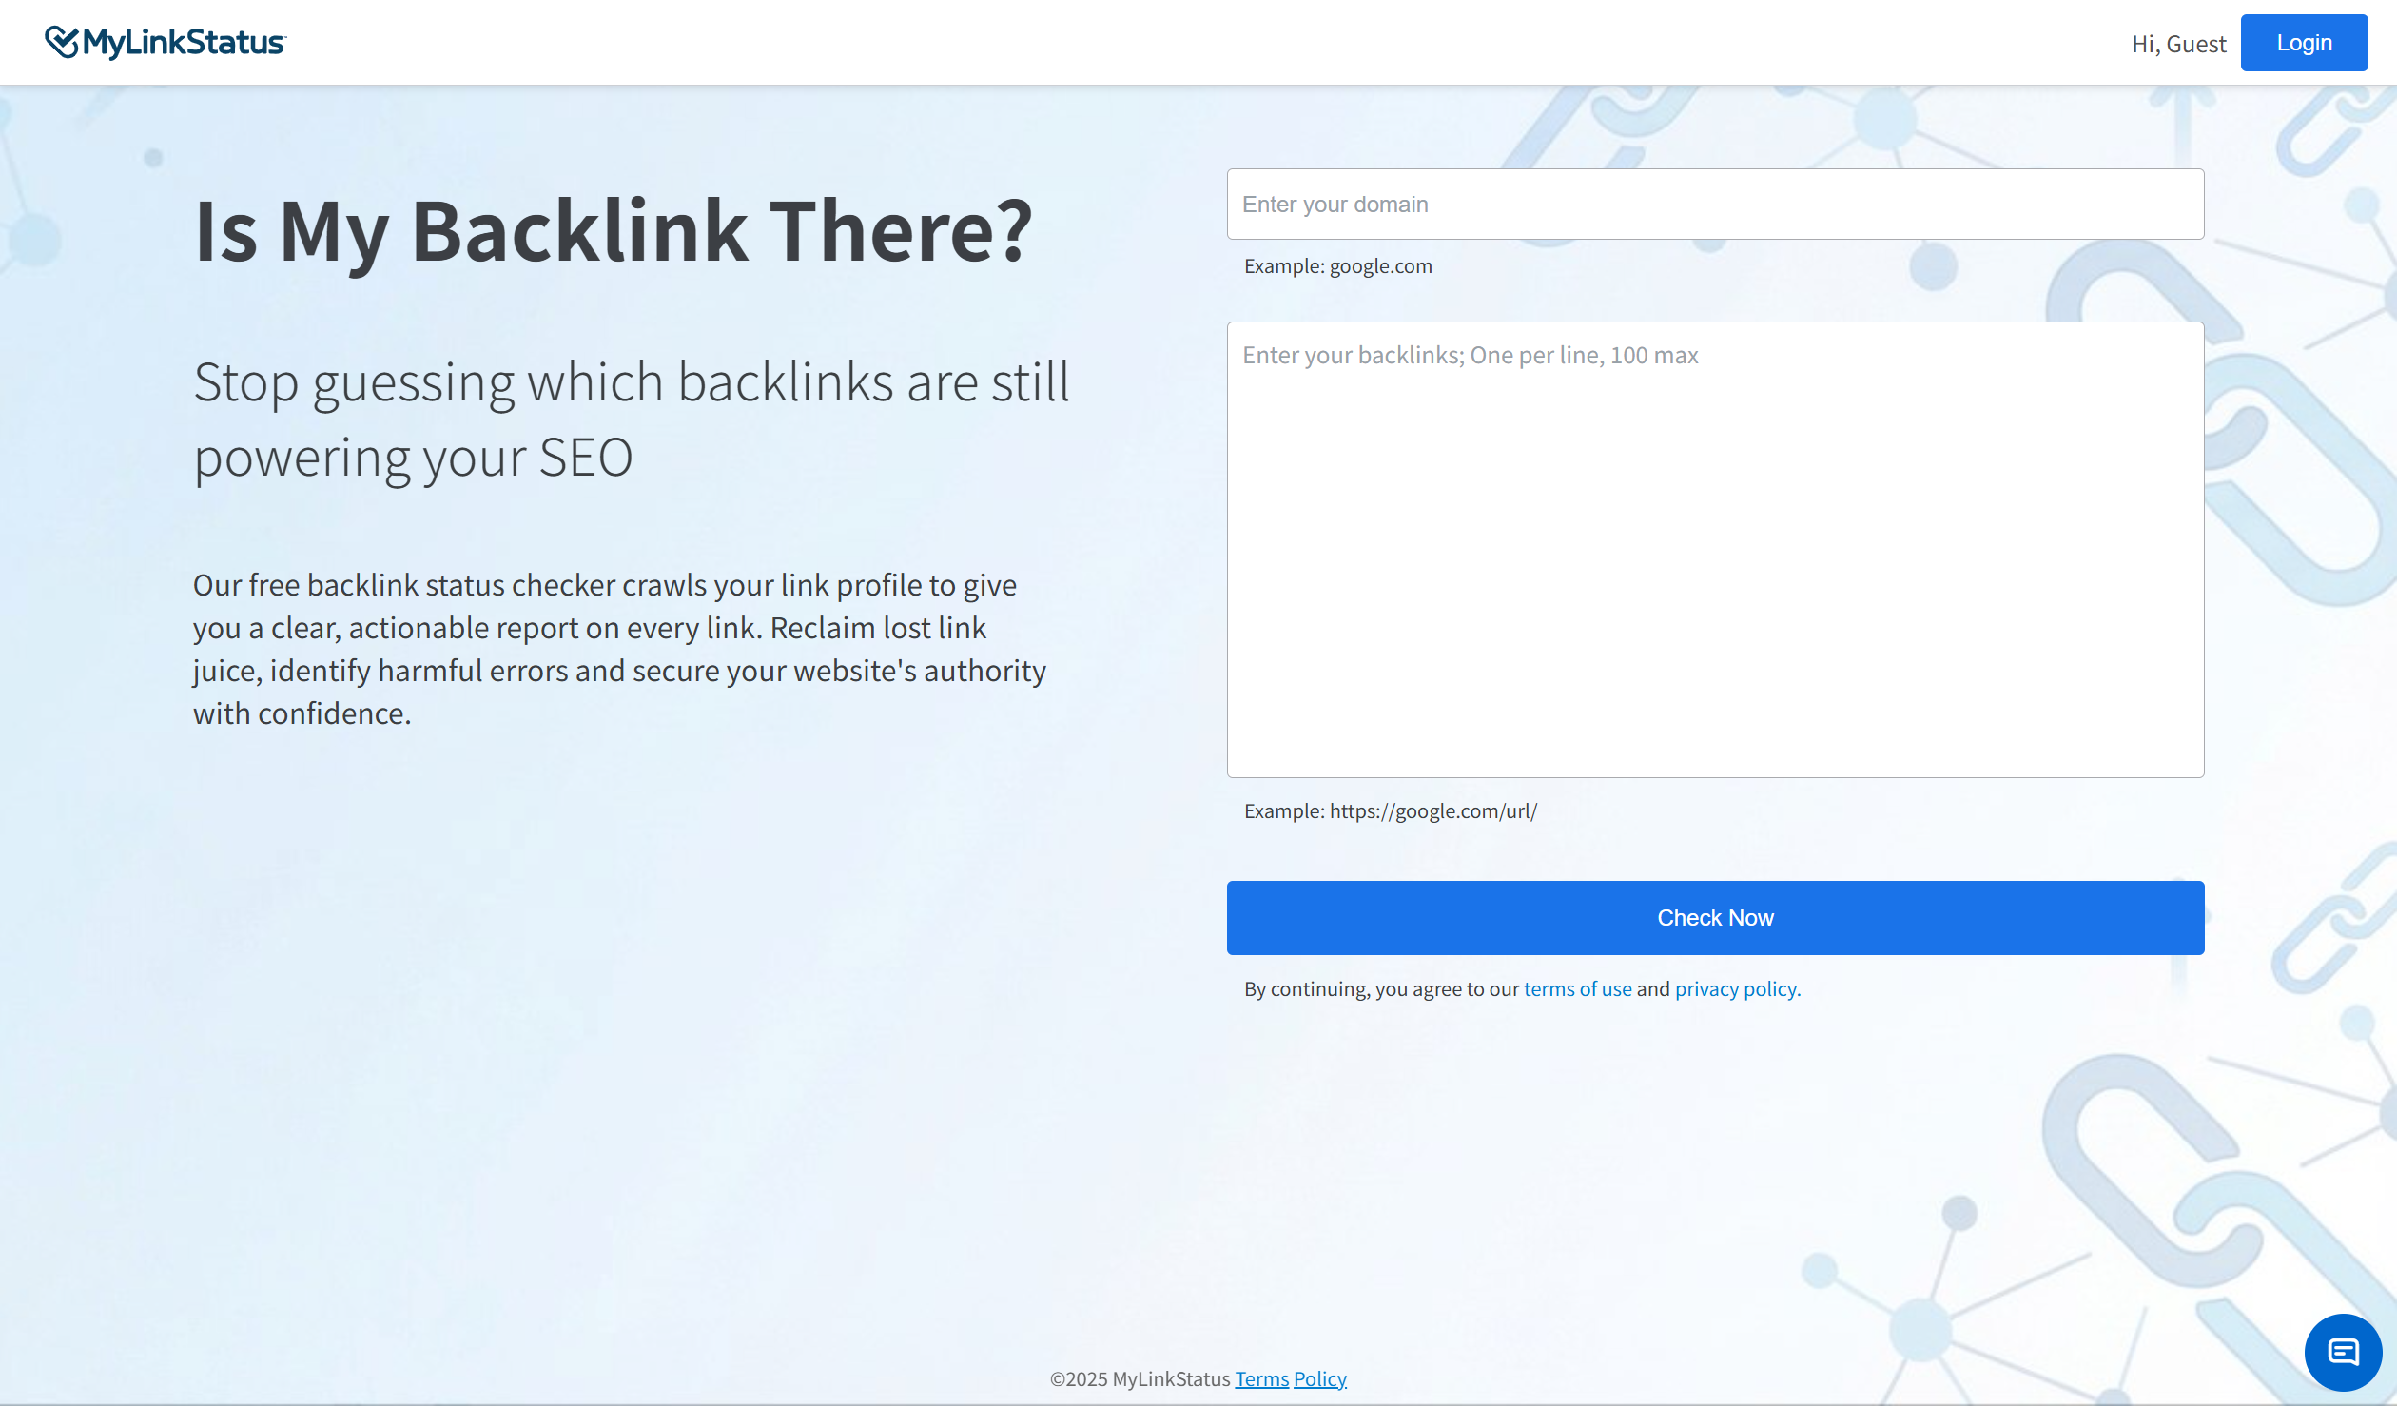The height and width of the screenshot is (1406, 2397).
Task: Click the "©2025 MyLinkStatus" footer text
Action: (1140, 1377)
